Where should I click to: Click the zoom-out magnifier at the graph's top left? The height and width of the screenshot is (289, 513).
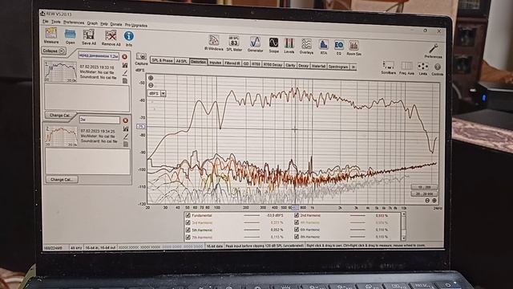[151, 85]
